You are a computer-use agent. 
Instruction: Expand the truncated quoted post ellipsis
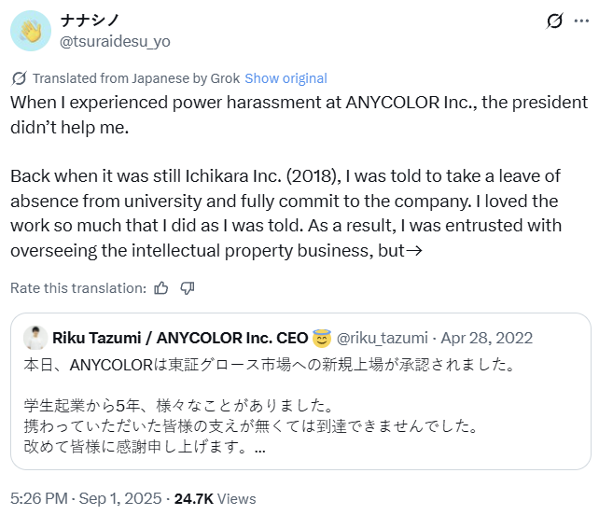click(259, 448)
